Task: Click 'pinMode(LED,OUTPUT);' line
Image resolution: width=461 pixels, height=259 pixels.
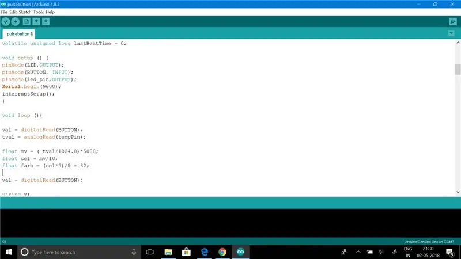Action: click(33, 65)
